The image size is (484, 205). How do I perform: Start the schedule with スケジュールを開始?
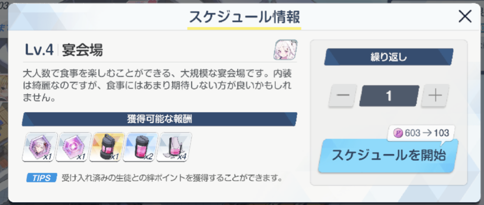[388, 156]
